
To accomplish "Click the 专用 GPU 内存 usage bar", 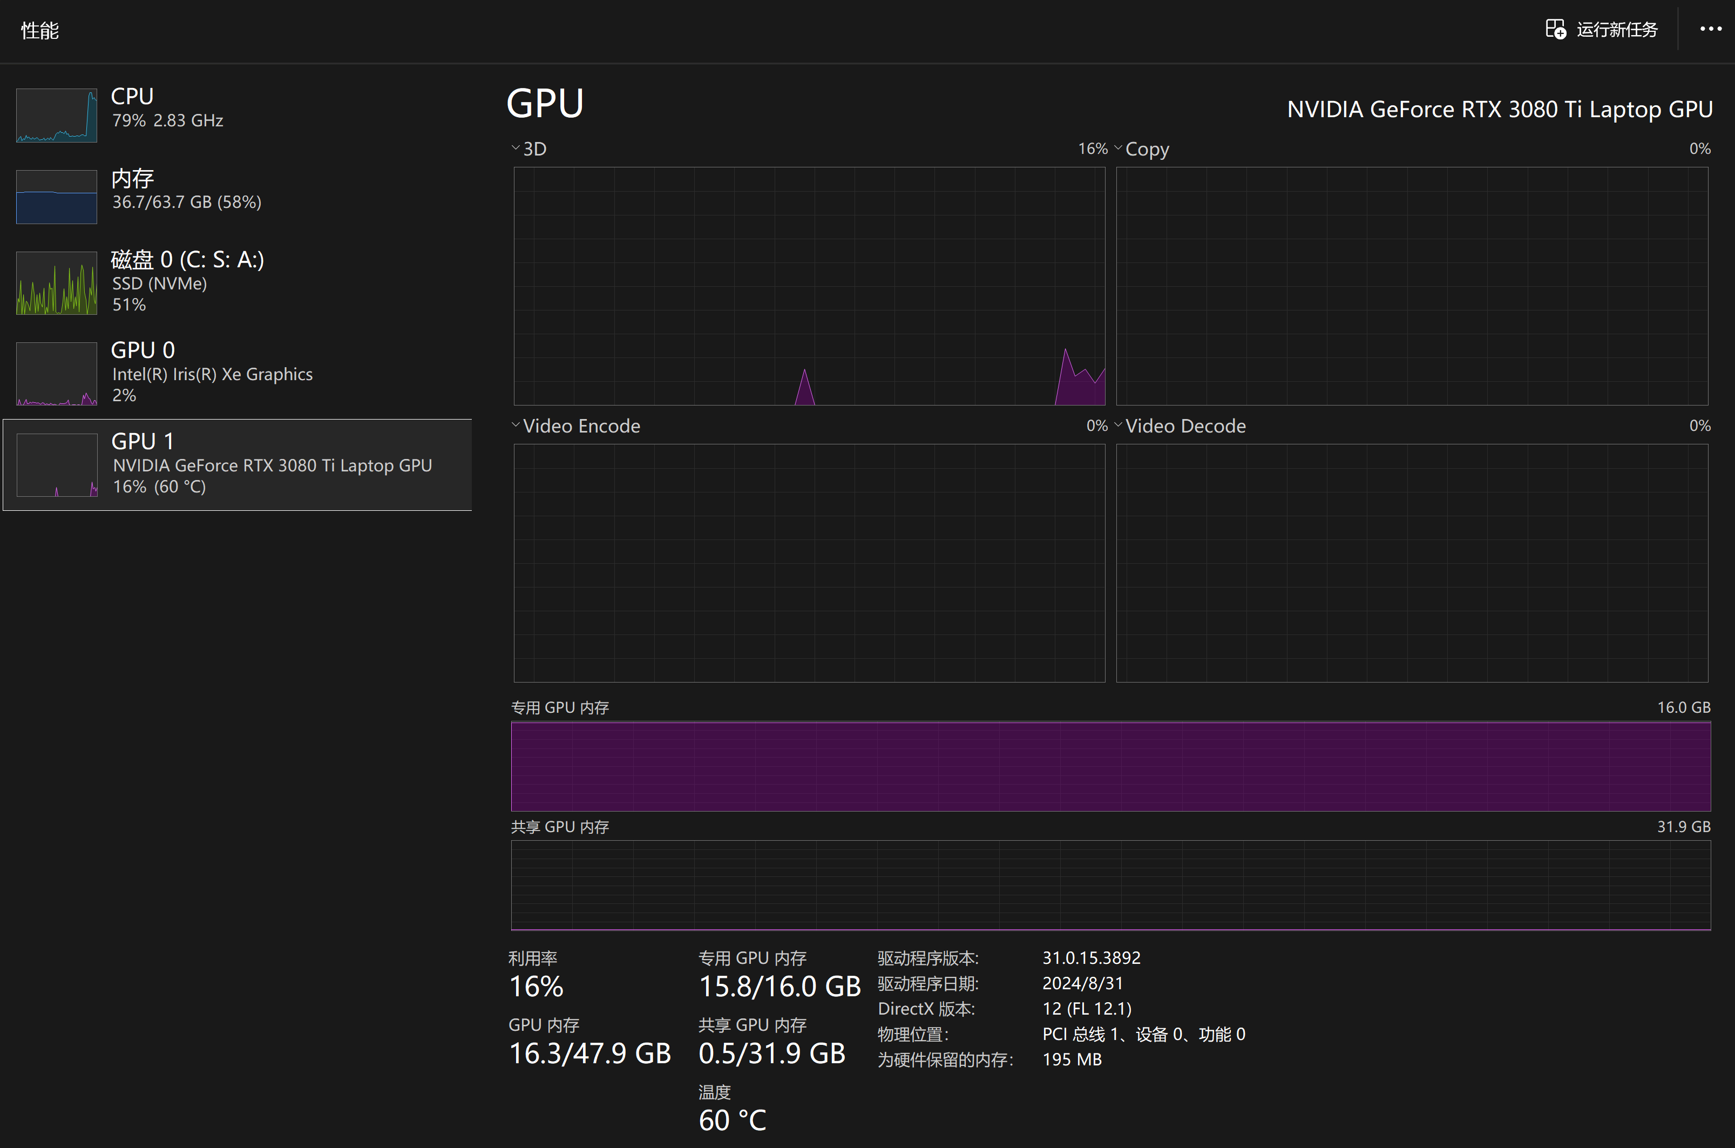I will tap(1110, 766).
